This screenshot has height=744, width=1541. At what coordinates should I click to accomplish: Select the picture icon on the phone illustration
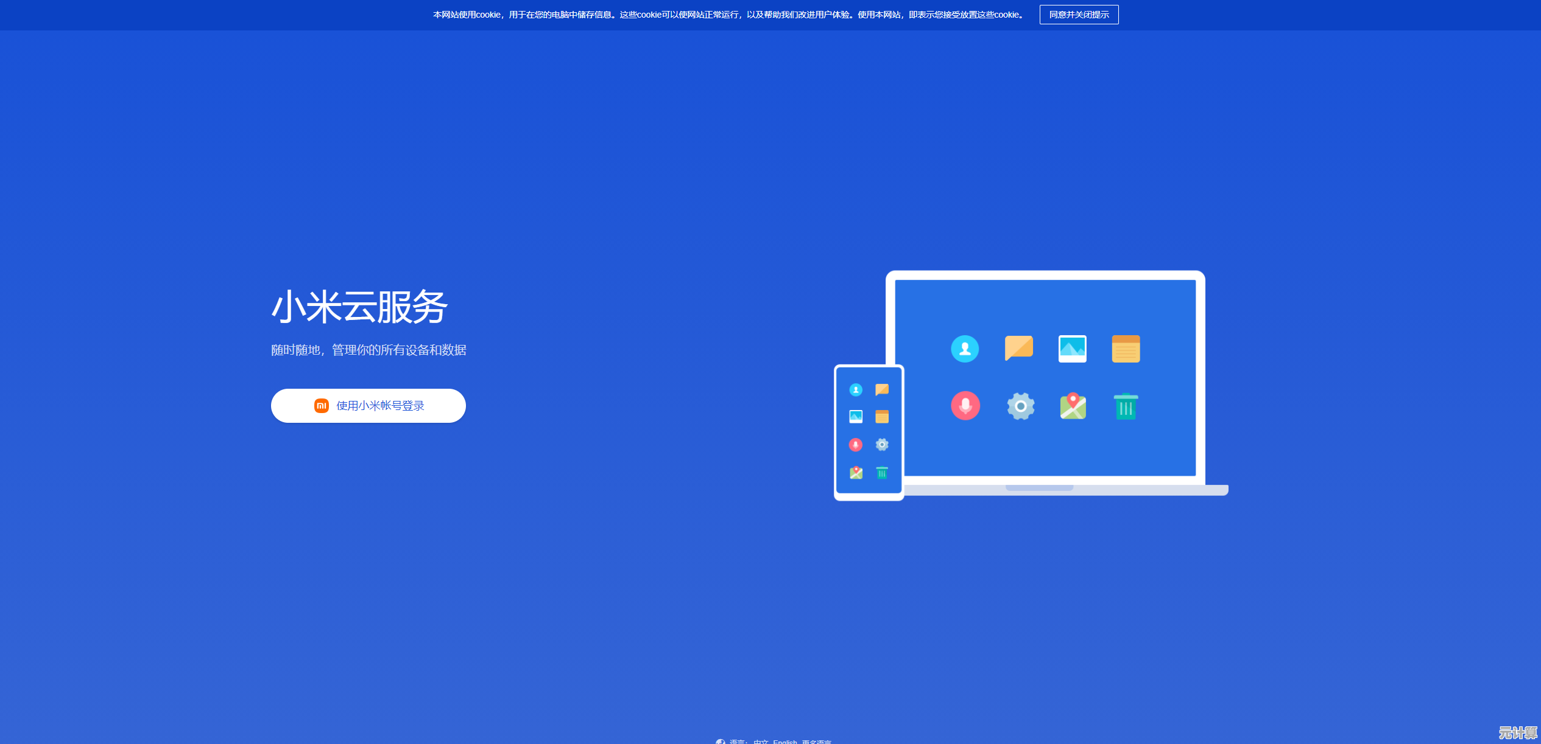(855, 417)
